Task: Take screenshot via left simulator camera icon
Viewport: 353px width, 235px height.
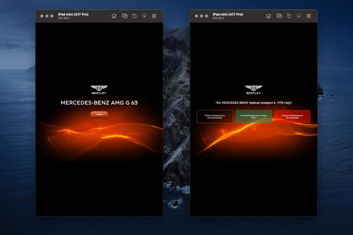Action: [x=124, y=16]
